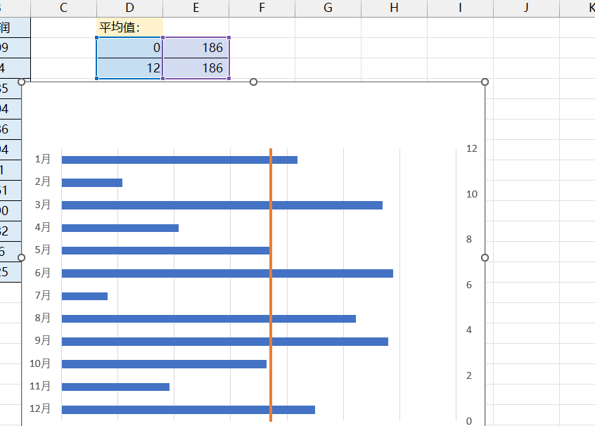Click the 3月 bar in the chart
Image resolution: width=595 pixels, height=426 pixels.
click(x=222, y=205)
